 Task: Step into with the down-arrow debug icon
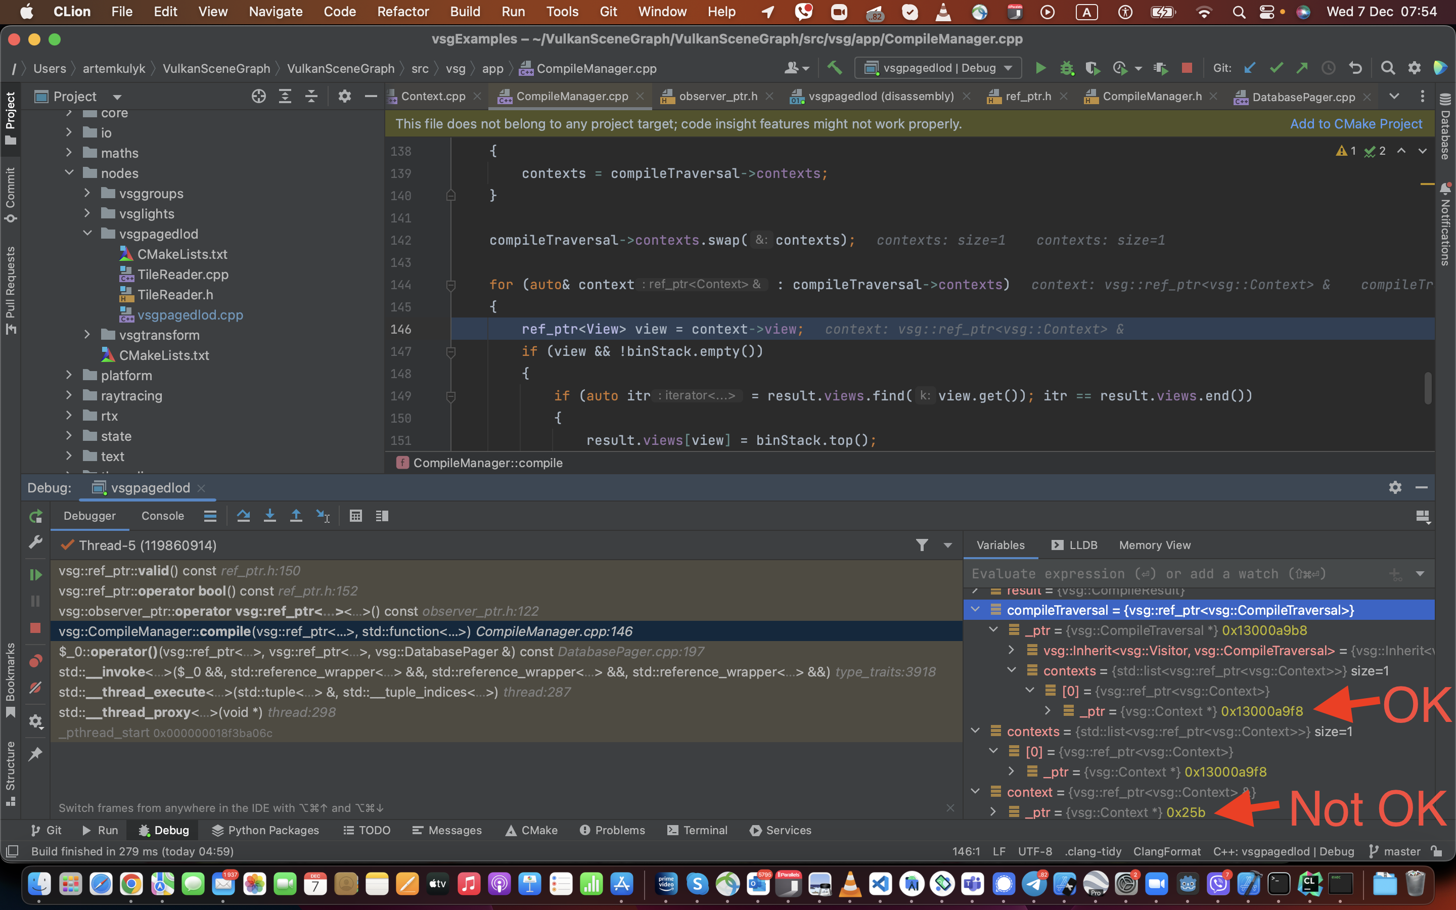pos(270,516)
